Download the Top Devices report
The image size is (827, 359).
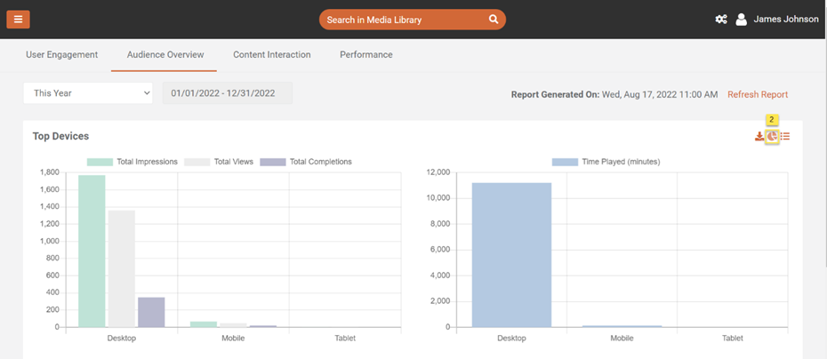(759, 136)
